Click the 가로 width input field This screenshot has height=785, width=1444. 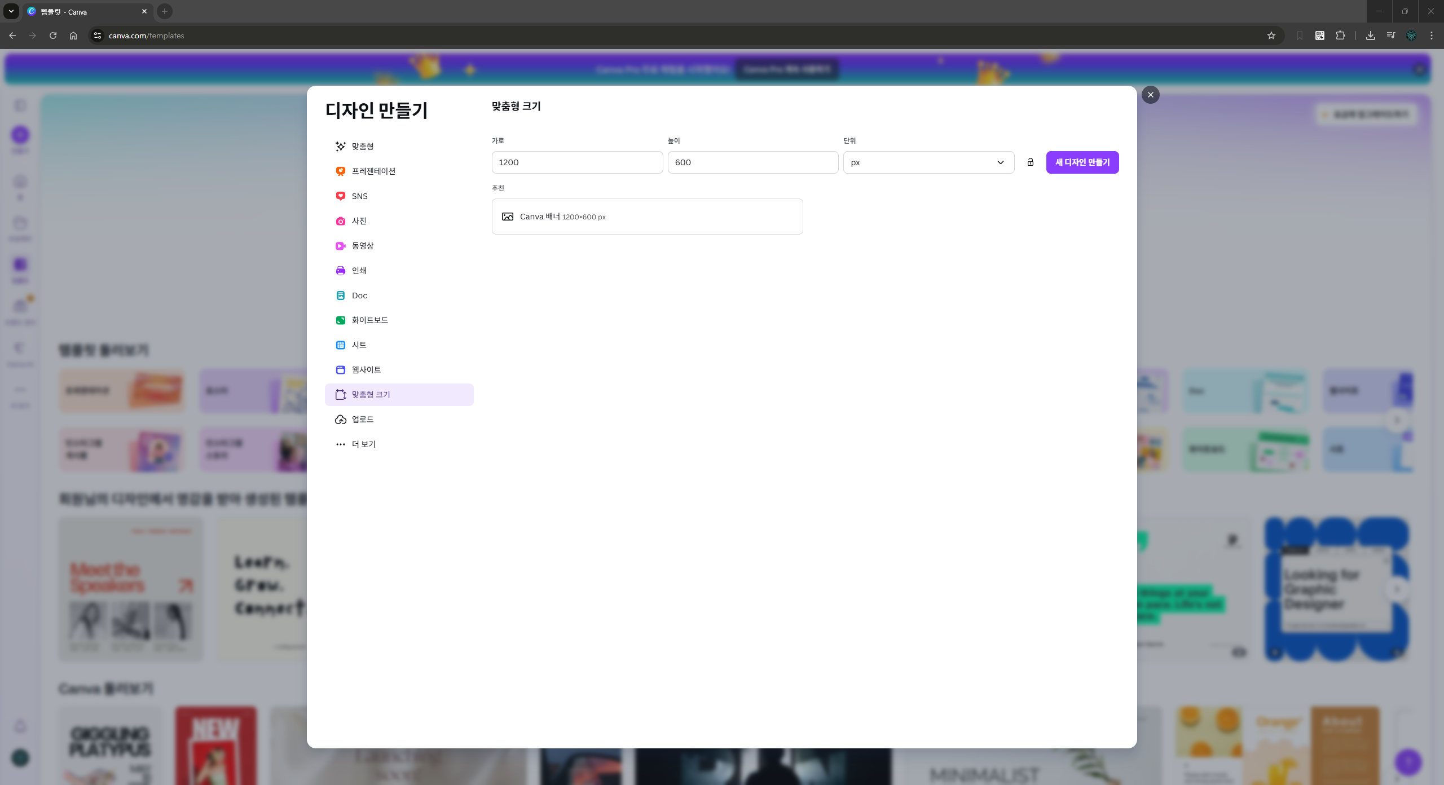click(x=576, y=162)
